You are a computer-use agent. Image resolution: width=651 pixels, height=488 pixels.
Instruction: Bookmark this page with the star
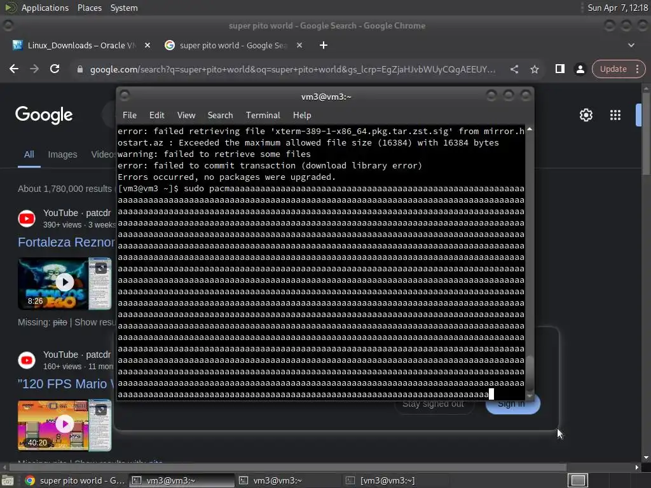tap(534, 69)
